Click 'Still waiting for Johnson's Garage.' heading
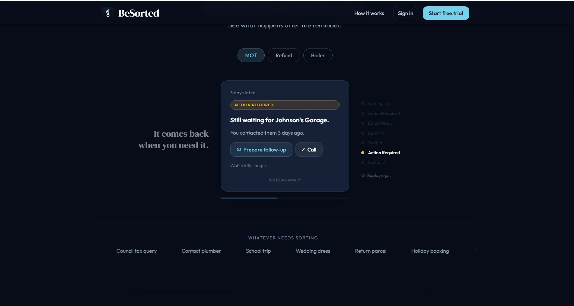Image resolution: width=574 pixels, height=306 pixels. [x=279, y=120]
